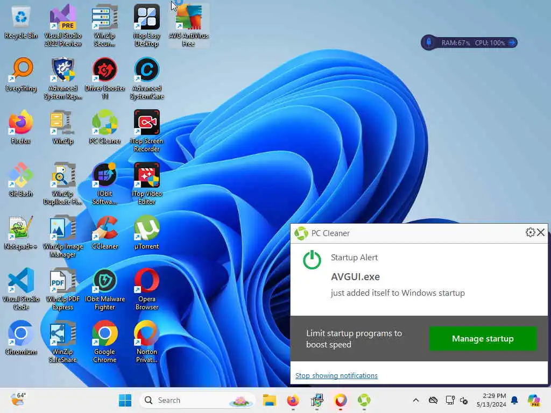The width and height of the screenshot is (551, 413).
Task: Show hidden system tray icons
Action: click(416, 400)
